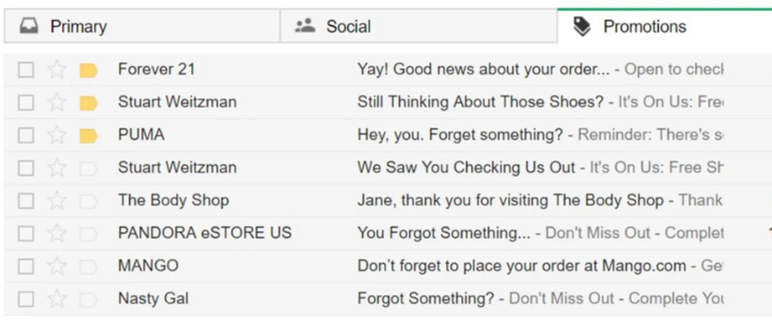Open the 'Yay! Good news about your order' email

pos(483,69)
